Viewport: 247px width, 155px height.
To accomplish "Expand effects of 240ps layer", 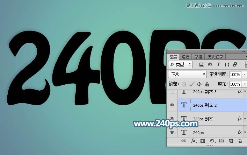I will (245, 132).
